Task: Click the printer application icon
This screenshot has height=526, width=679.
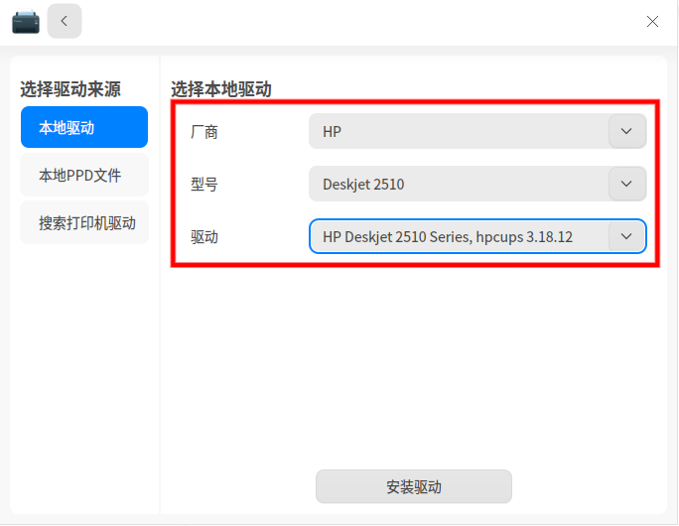Action: click(x=26, y=22)
